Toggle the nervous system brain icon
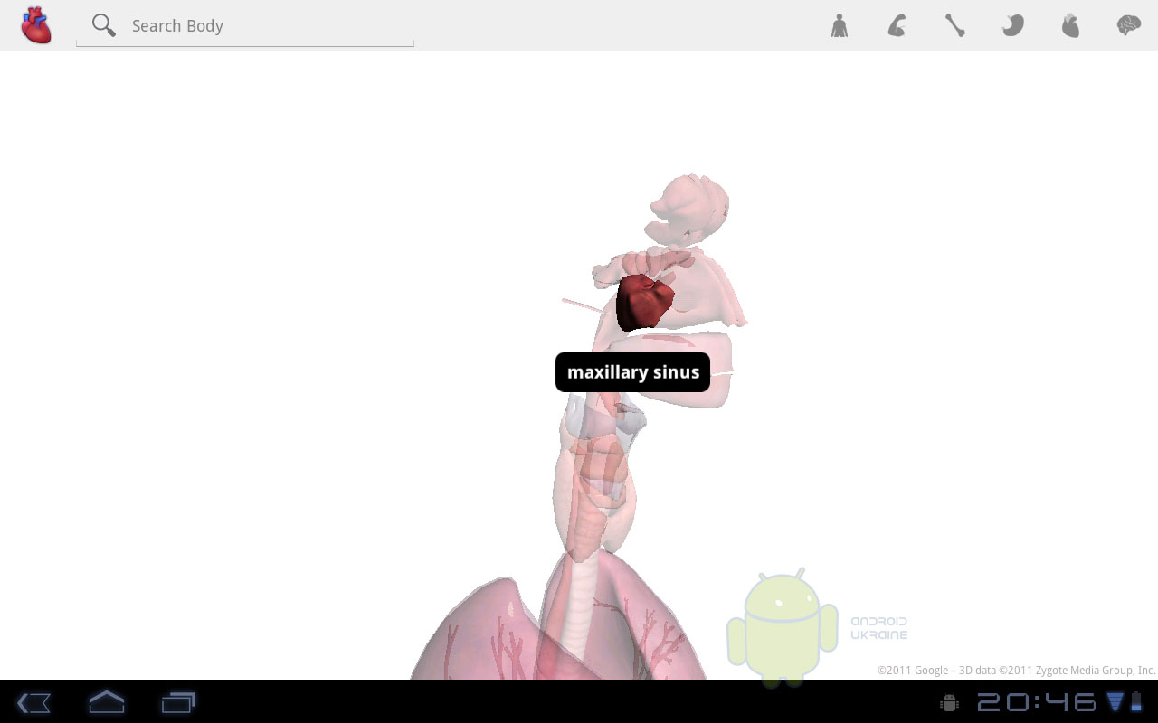The height and width of the screenshot is (723, 1158). click(x=1128, y=25)
